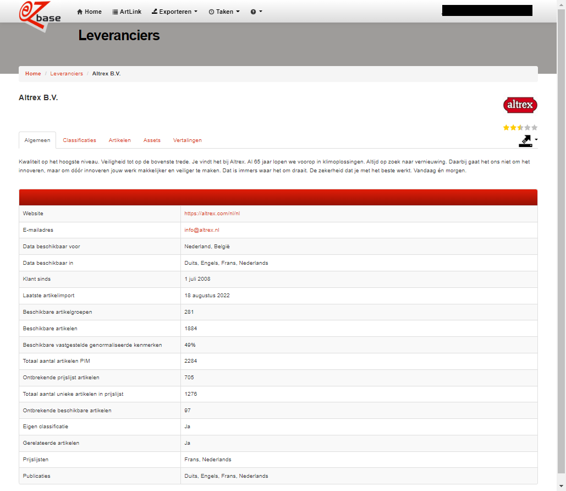Click the '1276' unieke artikelen value
The width and height of the screenshot is (566, 491).
coord(190,394)
